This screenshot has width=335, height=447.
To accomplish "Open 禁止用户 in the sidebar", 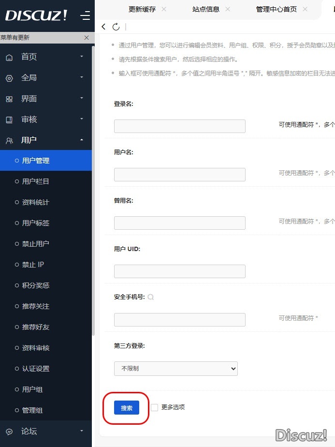I will (x=35, y=244).
